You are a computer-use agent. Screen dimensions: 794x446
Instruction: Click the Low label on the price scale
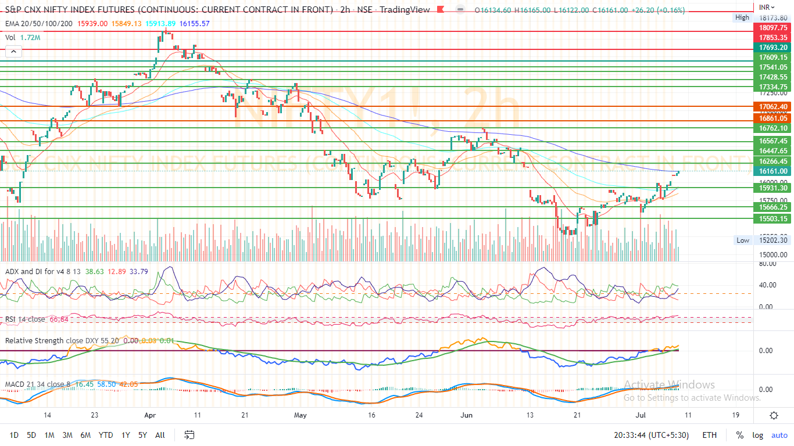coord(742,240)
